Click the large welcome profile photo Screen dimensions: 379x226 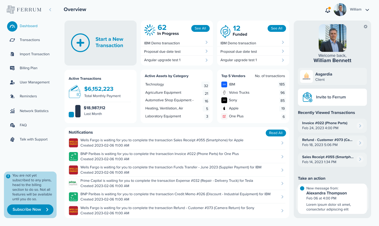tap(332, 38)
